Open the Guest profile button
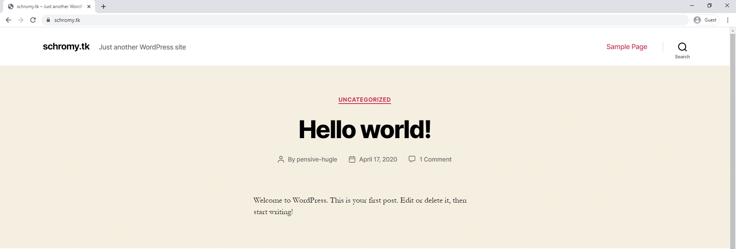The width and height of the screenshot is (736, 249). (x=706, y=20)
